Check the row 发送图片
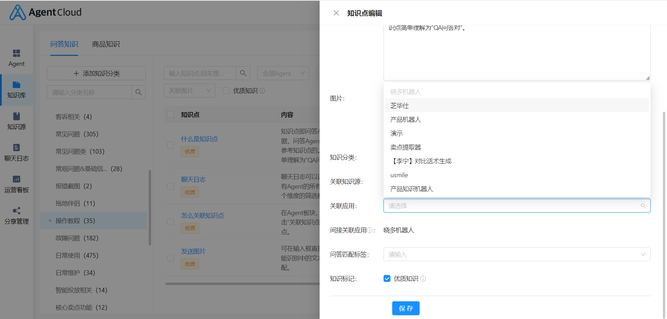 pos(171,258)
